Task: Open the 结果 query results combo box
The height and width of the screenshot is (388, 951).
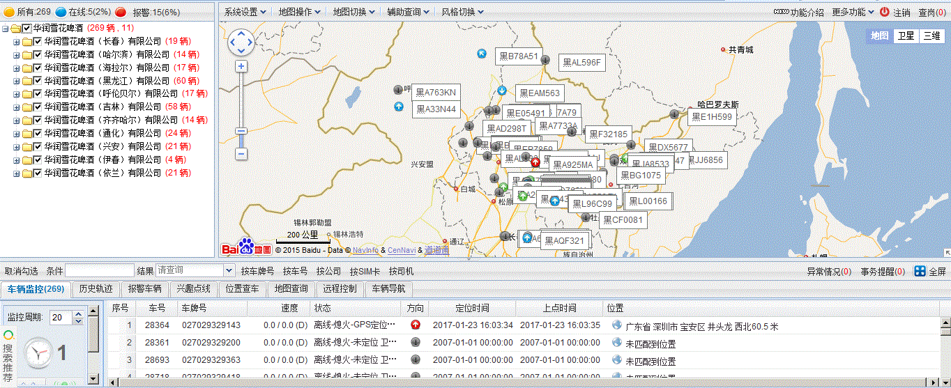Action: (229, 270)
